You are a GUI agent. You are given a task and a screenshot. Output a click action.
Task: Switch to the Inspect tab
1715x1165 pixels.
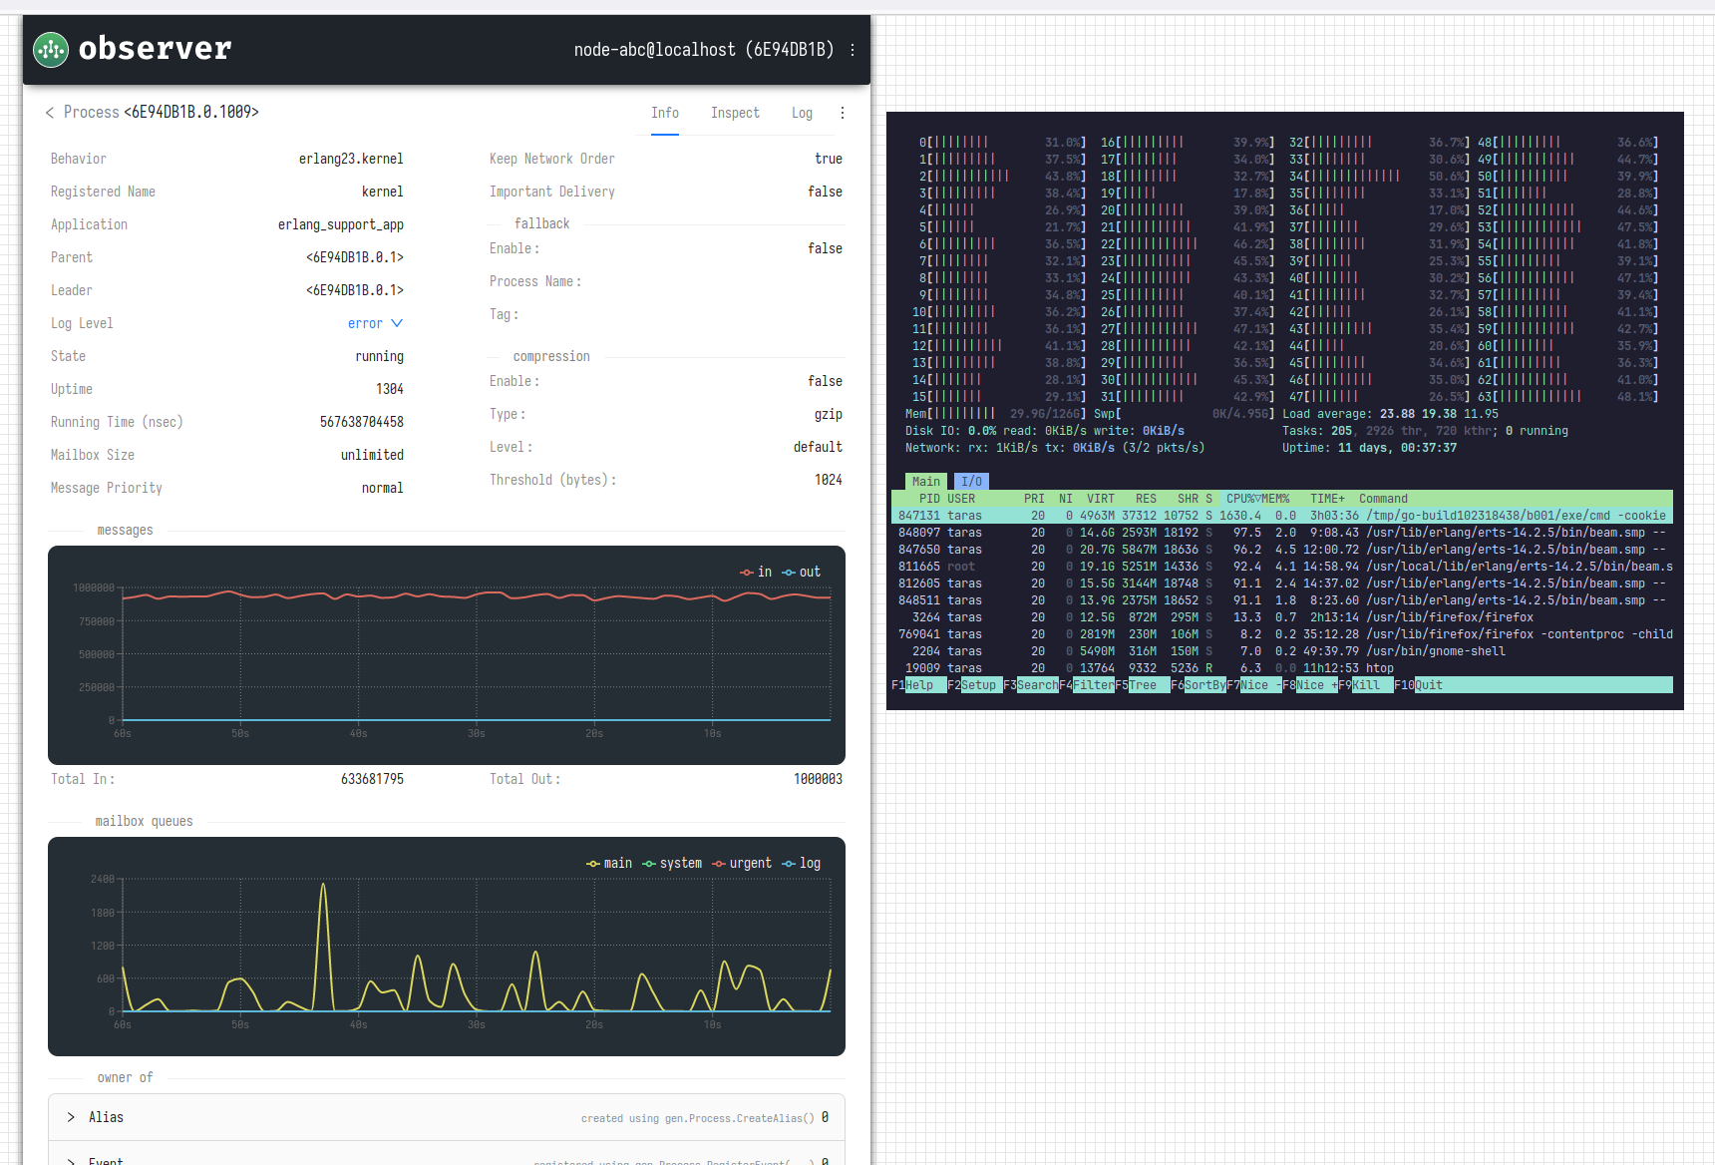pos(735,113)
